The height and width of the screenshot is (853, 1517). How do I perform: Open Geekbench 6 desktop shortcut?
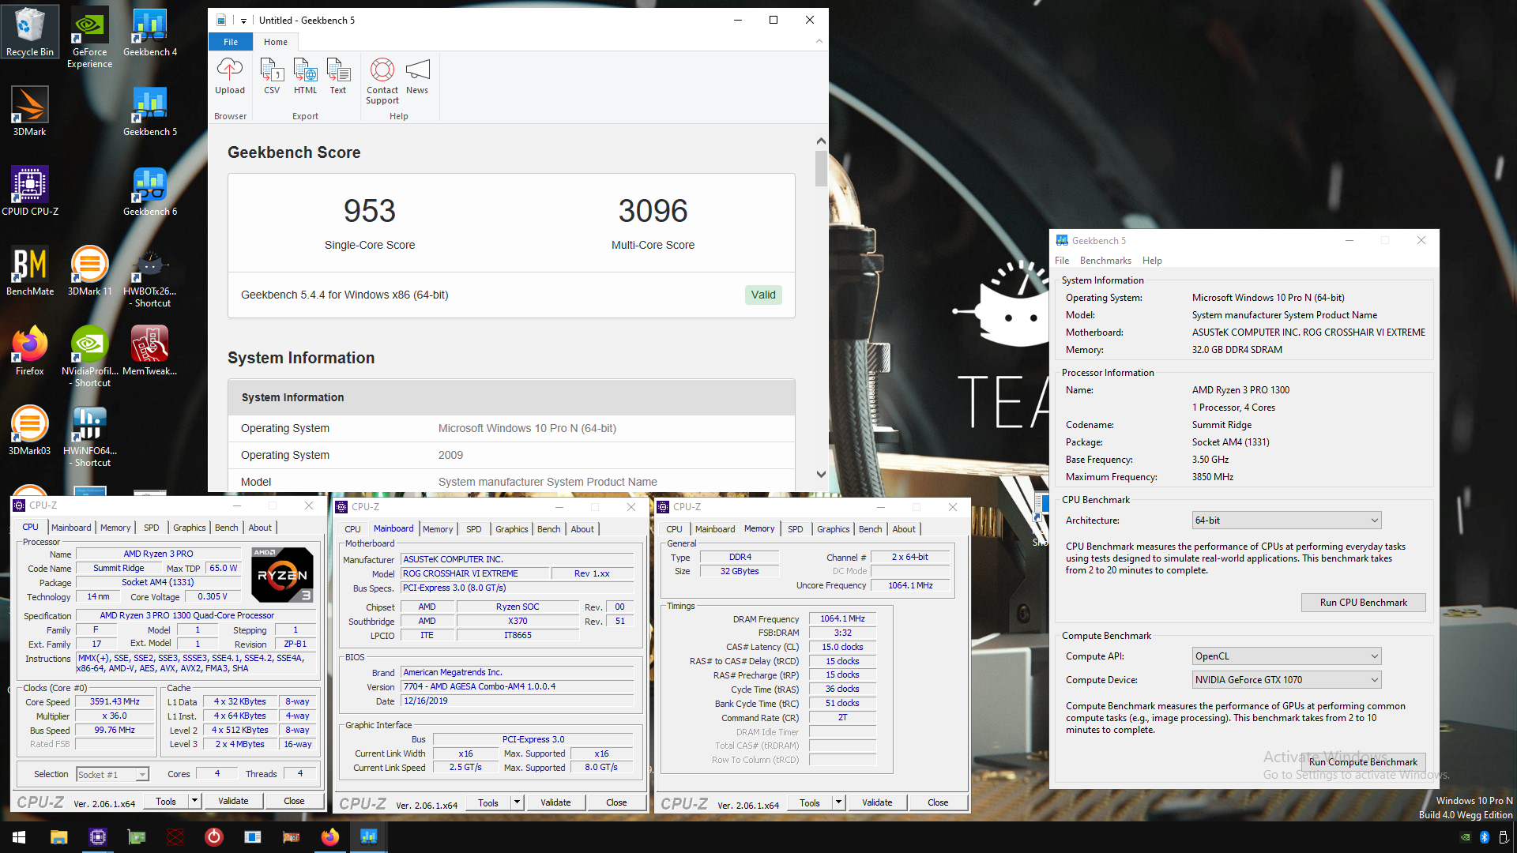tap(150, 191)
